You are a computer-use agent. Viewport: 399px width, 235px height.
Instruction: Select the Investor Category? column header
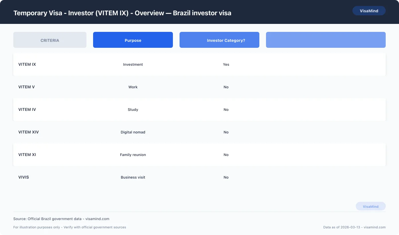pos(219,40)
